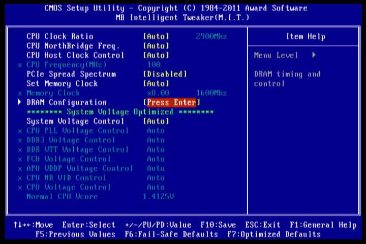Select PCIe Spread Spectrum setting

(x=71, y=74)
